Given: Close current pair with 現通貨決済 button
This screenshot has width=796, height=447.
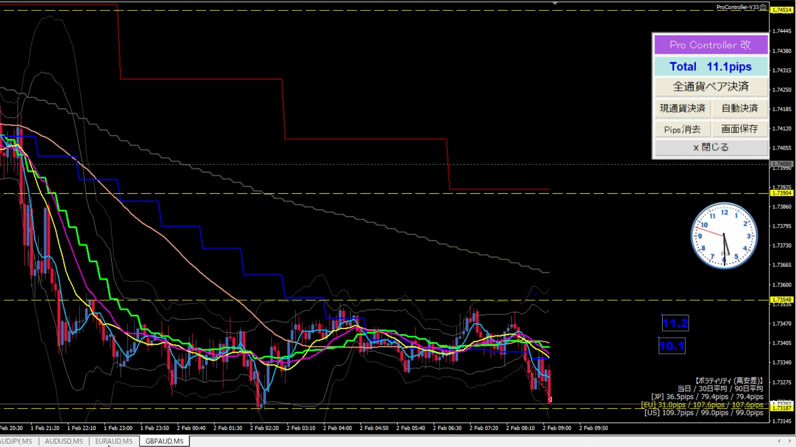Looking at the screenshot, I should click(x=683, y=108).
